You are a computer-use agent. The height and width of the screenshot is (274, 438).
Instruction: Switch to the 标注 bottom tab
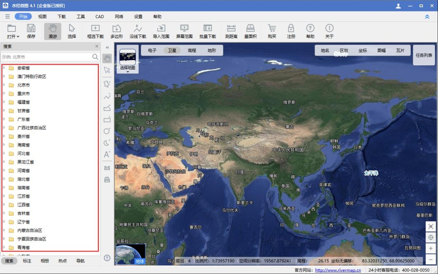[x=27, y=261]
